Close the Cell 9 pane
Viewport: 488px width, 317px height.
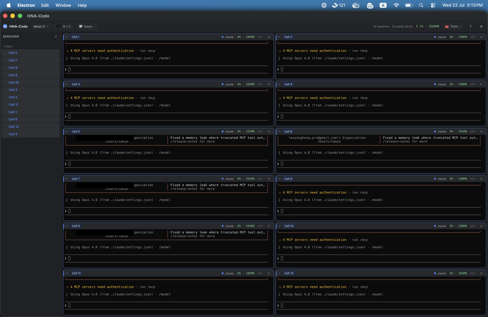269,226
